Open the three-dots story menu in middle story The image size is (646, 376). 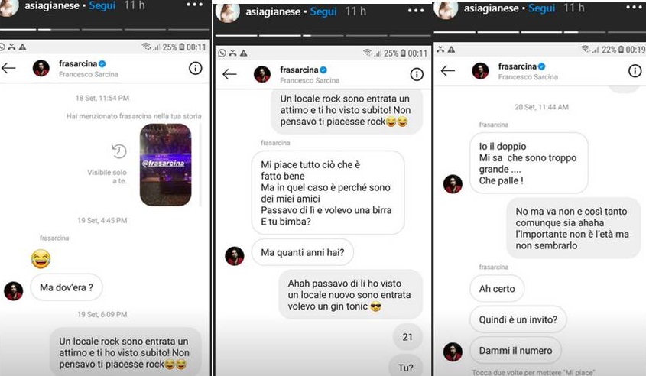pyautogui.click(x=416, y=11)
